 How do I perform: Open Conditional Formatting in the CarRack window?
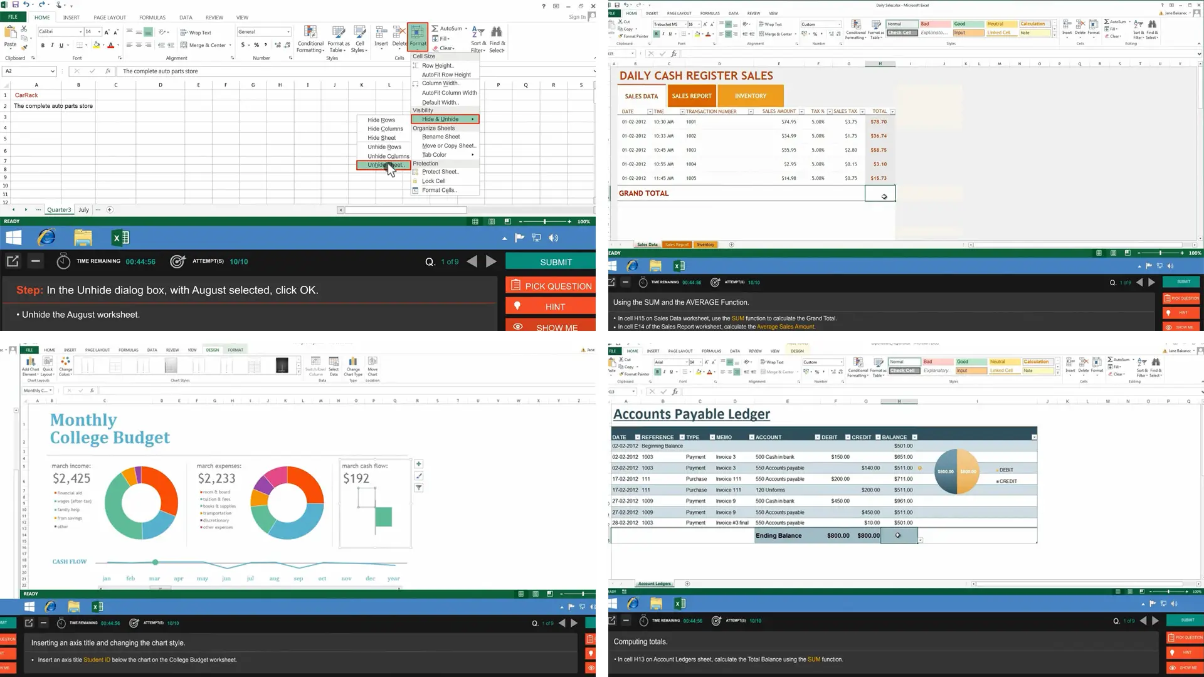(x=310, y=39)
